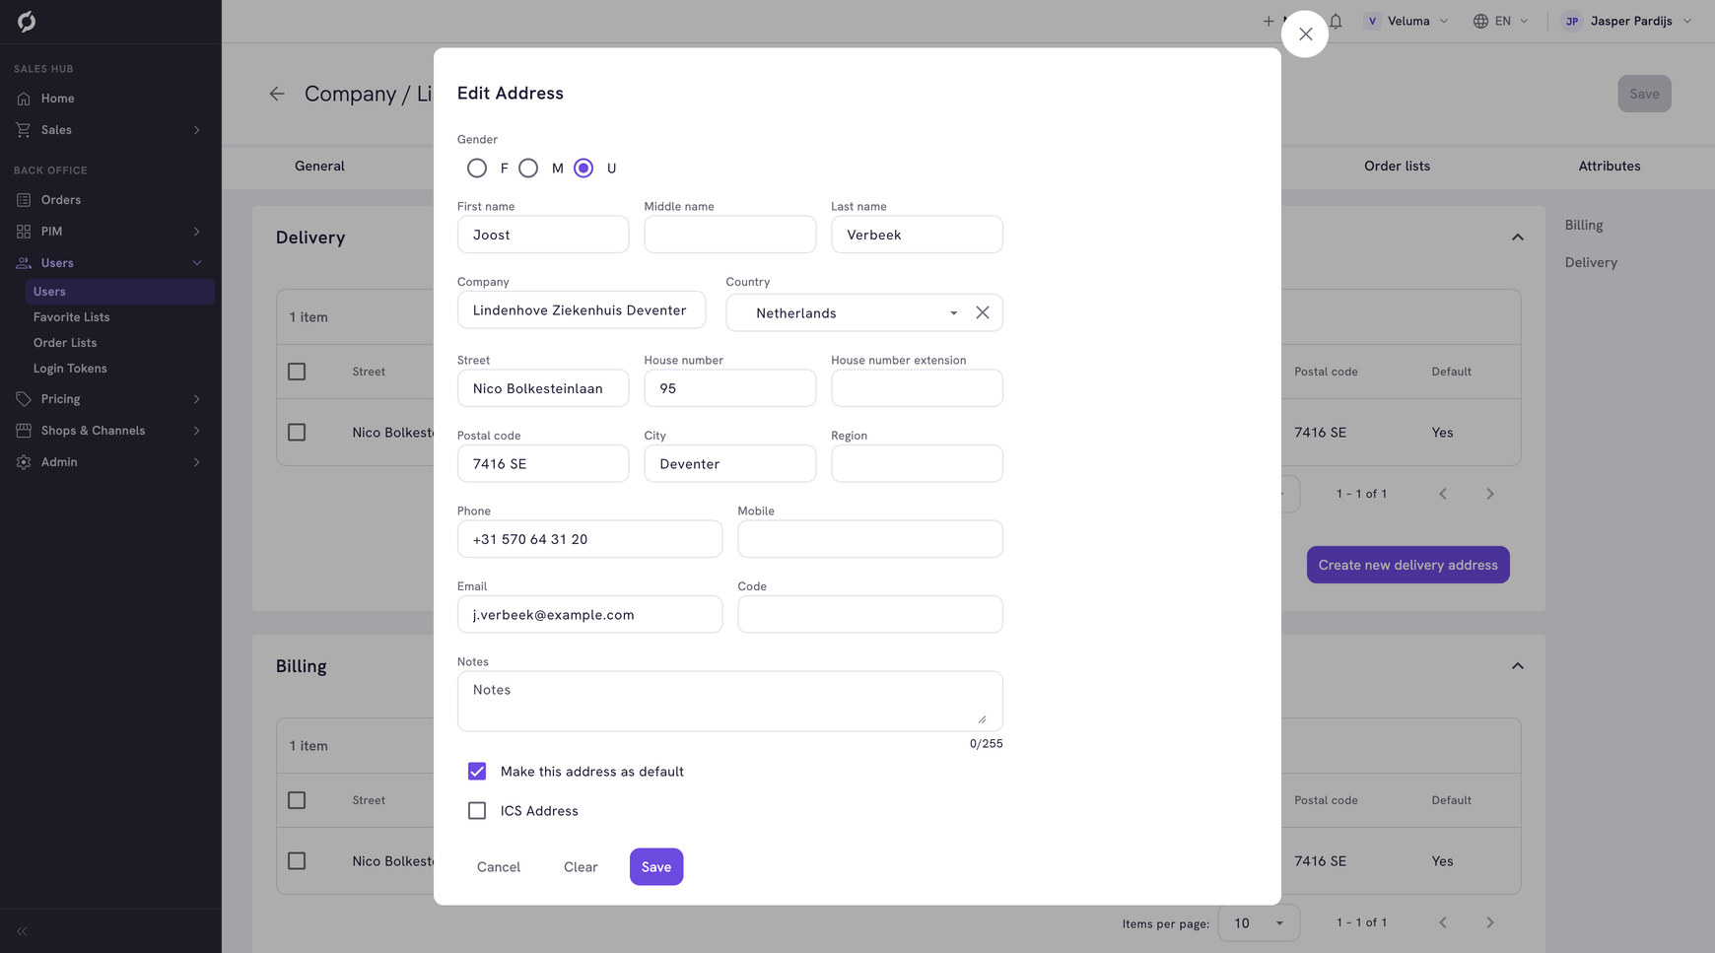
Task: Save the address in the dialog
Action: point(656,867)
